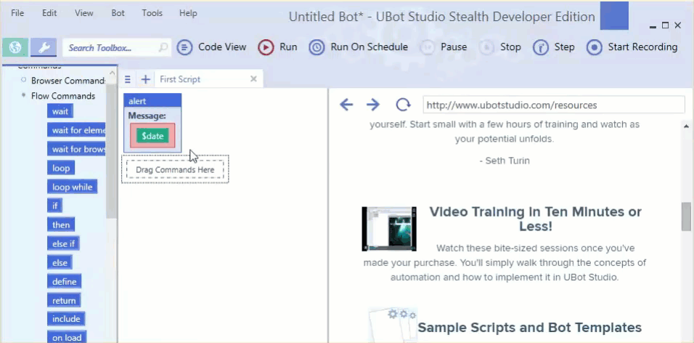Click the Pause button
Screen dimensions: 694x343
pyautogui.click(x=444, y=47)
